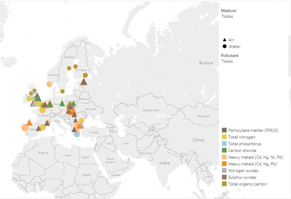
Task: Click the Medium filter title
Action: (229, 10)
